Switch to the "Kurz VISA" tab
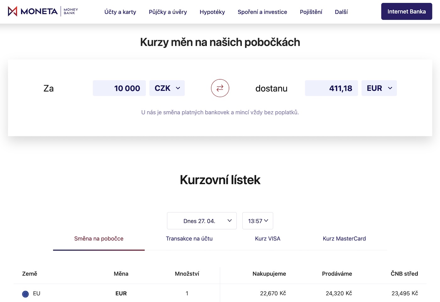This screenshot has height=302, width=440. click(x=267, y=239)
